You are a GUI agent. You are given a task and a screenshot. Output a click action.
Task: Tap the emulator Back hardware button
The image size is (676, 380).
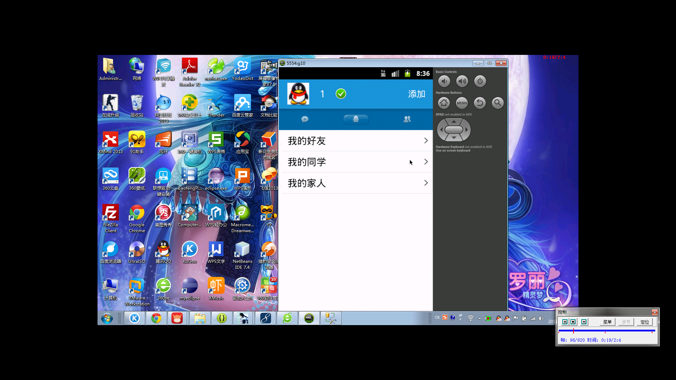click(480, 103)
